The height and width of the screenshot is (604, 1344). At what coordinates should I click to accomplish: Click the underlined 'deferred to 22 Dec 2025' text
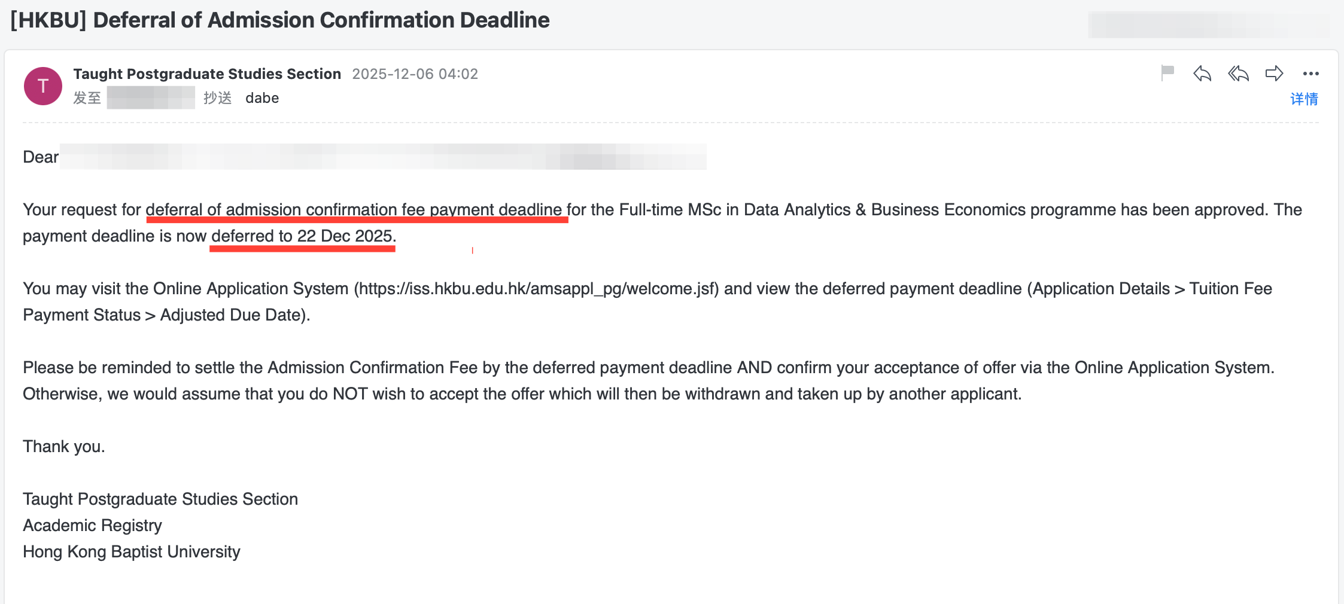(x=302, y=236)
